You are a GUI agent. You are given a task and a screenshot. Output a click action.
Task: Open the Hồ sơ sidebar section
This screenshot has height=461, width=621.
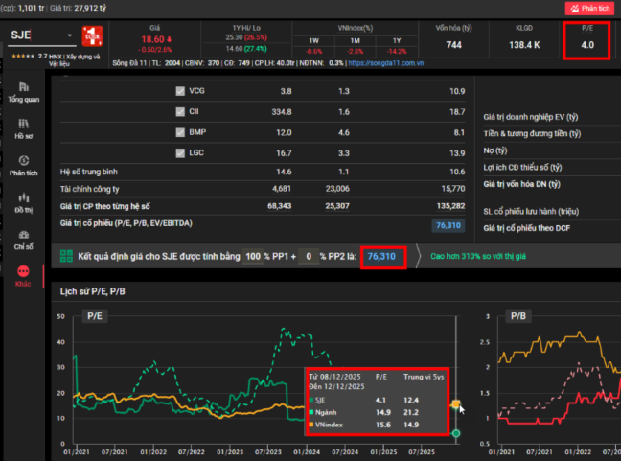pos(23,129)
